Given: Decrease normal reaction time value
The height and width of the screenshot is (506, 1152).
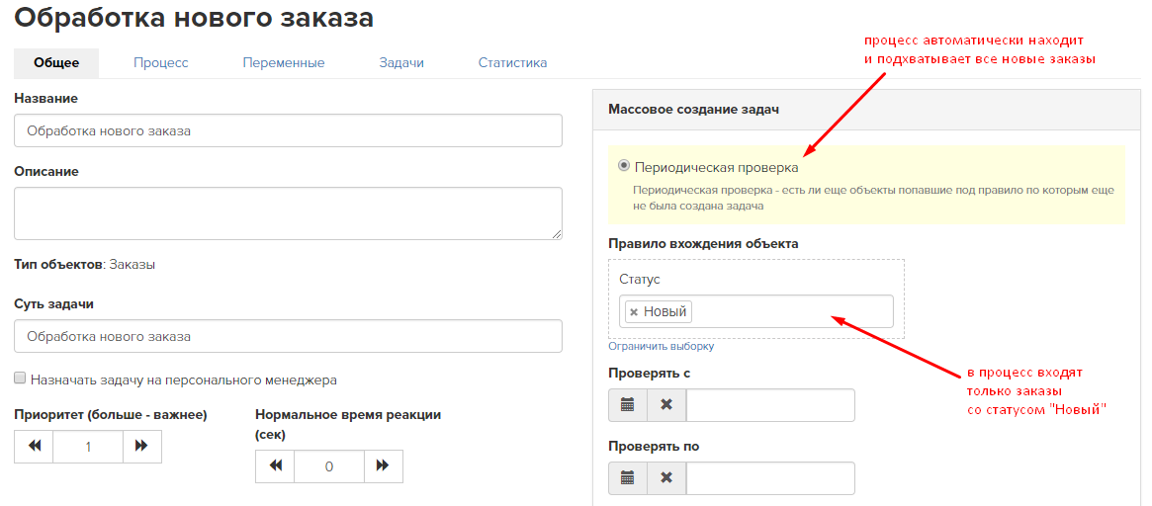Looking at the screenshot, I should coord(276,465).
